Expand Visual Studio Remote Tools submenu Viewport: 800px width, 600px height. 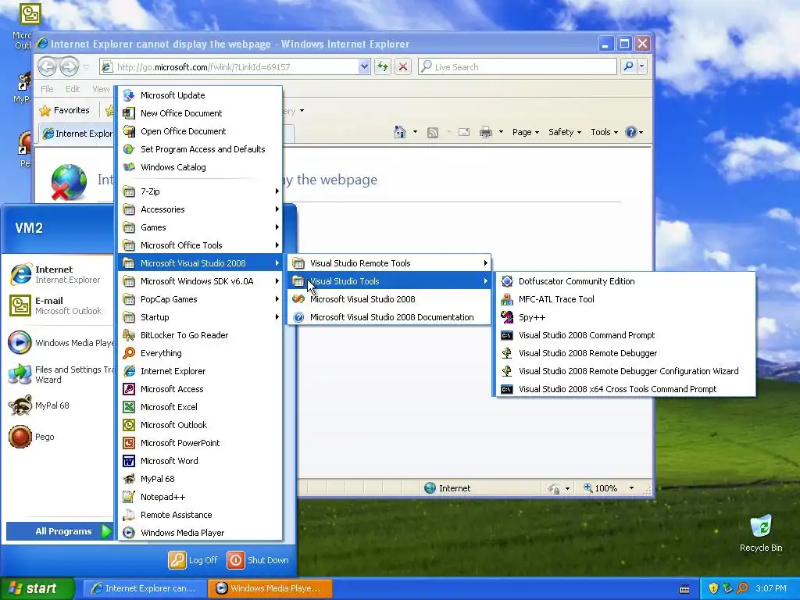coord(389,263)
